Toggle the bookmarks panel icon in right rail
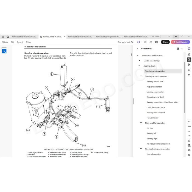The image size is (192, 192). point(189,60)
